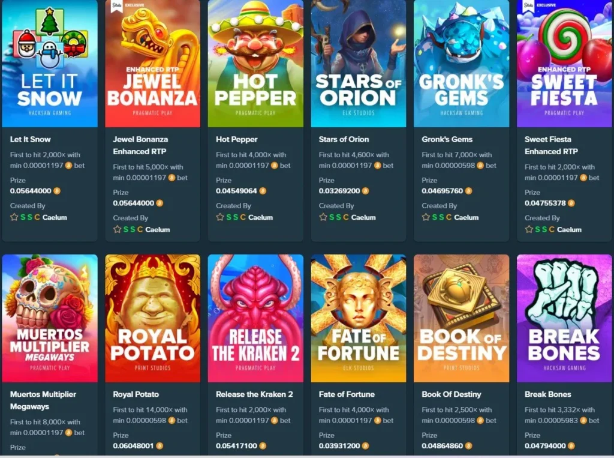This screenshot has height=458, width=614.
Task: Open the Hot Pepper game thumbnail
Action: pos(255,64)
